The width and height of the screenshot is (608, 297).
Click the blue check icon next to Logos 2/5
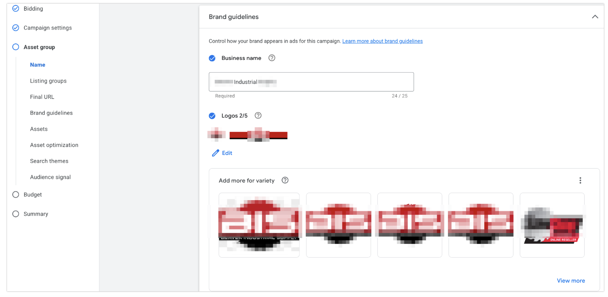(x=212, y=116)
